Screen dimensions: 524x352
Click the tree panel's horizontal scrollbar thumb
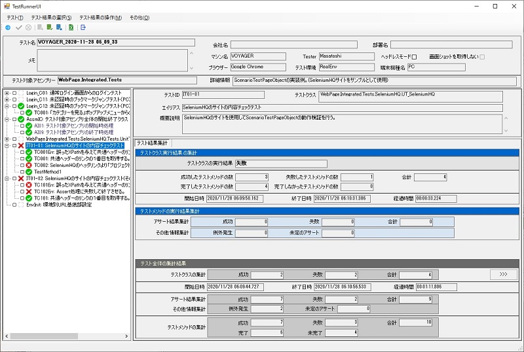click(x=43, y=336)
